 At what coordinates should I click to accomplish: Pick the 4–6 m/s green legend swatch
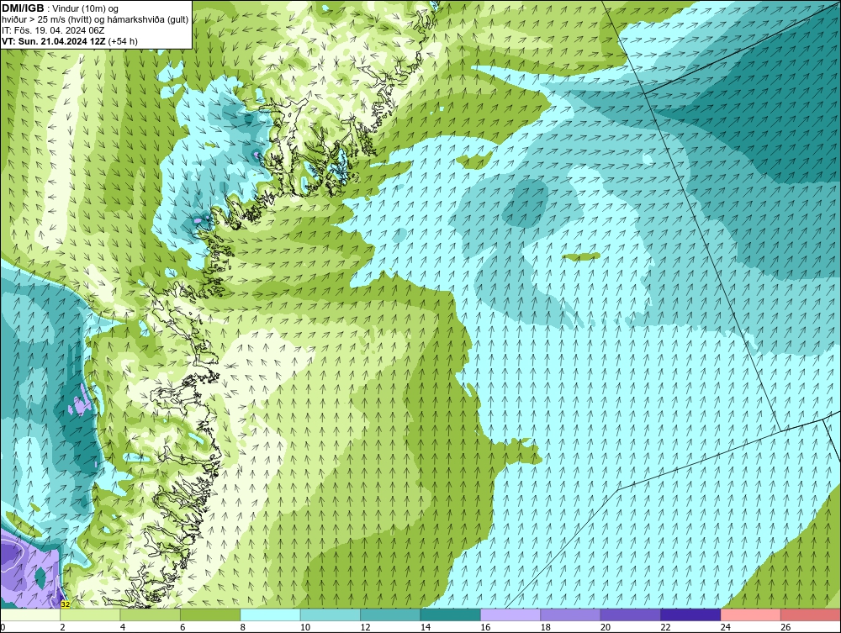point(151,615)
